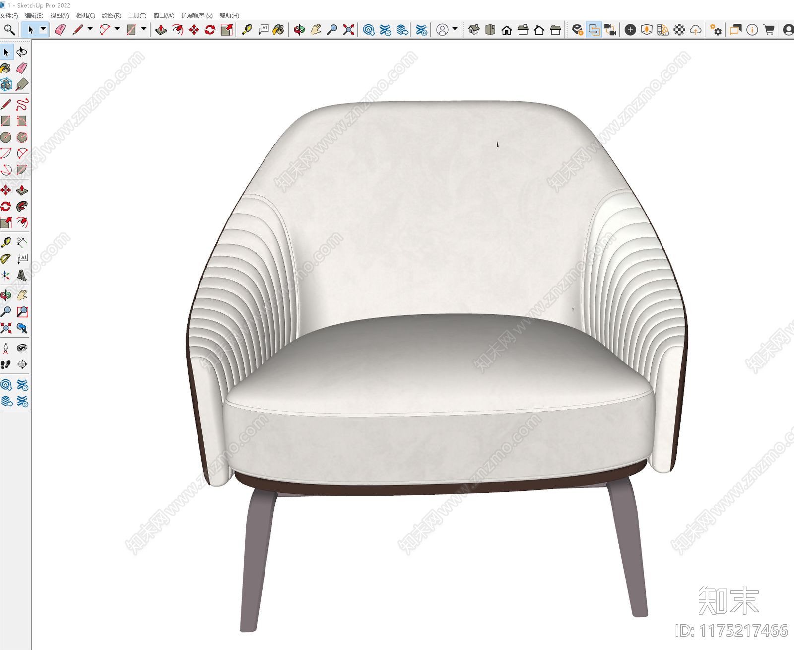The height and width of the screenshot is (650, 794).
Task: Switch to Front view house icon
Action: 507,30
